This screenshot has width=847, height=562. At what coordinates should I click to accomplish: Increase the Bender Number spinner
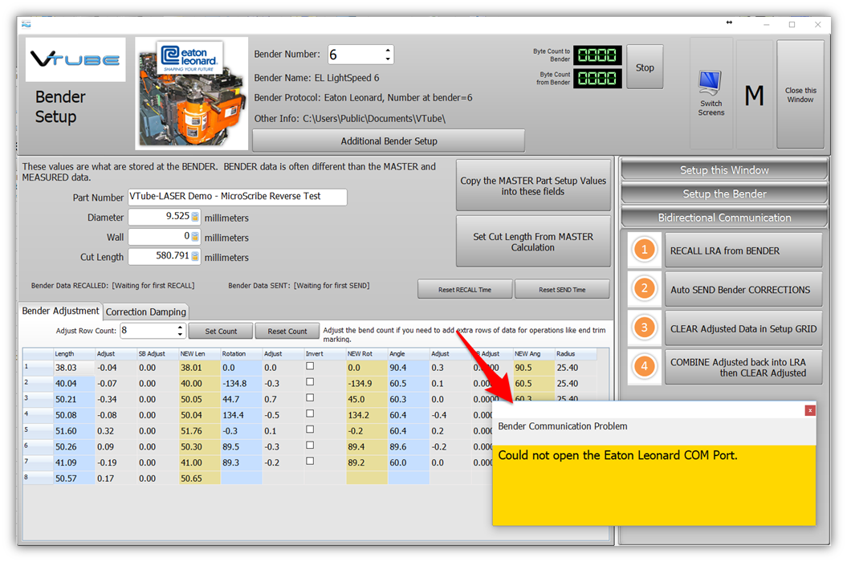click(389, 51)
